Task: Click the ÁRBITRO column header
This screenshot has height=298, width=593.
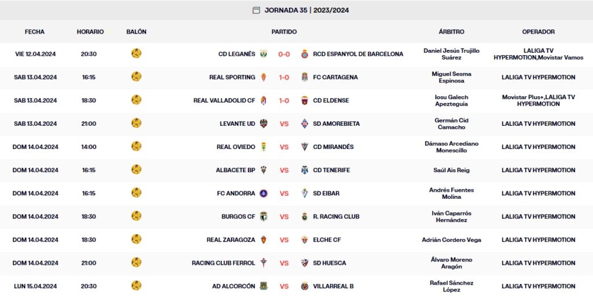Action: pos(451,32)
